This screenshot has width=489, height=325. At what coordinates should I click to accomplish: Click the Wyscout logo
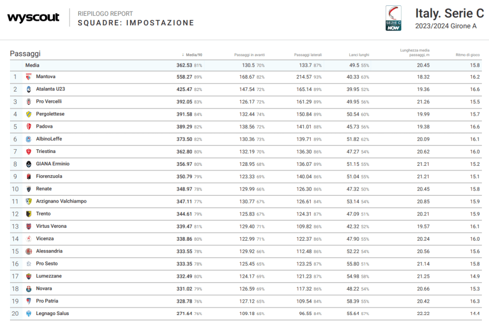pyautogui.click(x=33, y=18)
